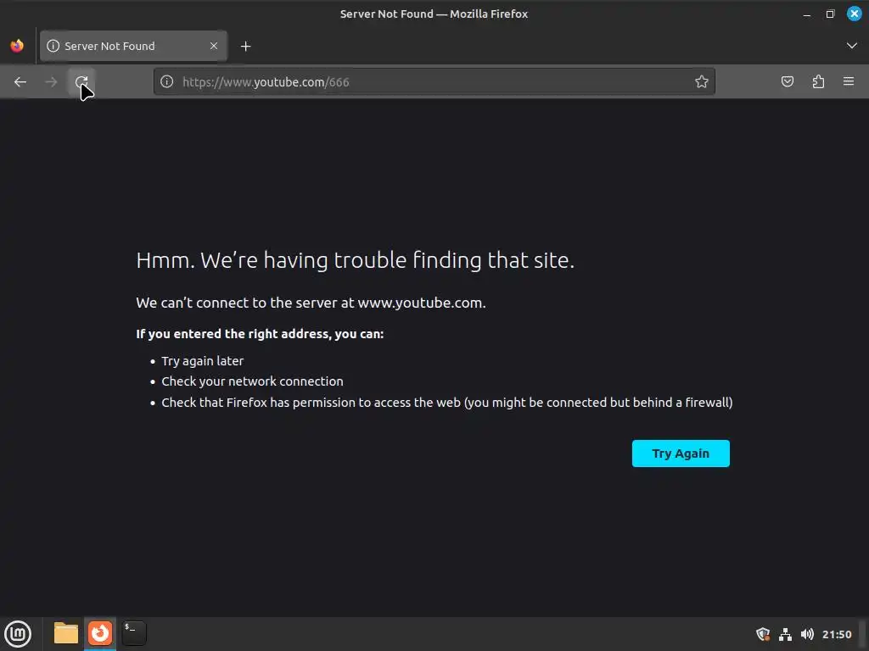Bookmark this page with the star
This screenshot has width=869, height=651.
(702, 82)
